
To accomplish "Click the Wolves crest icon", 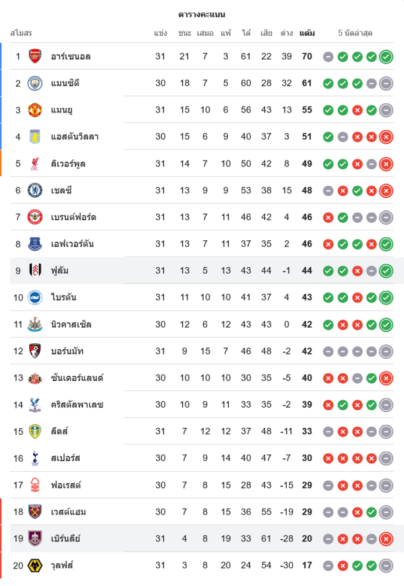I will click(x=35, y=565).
